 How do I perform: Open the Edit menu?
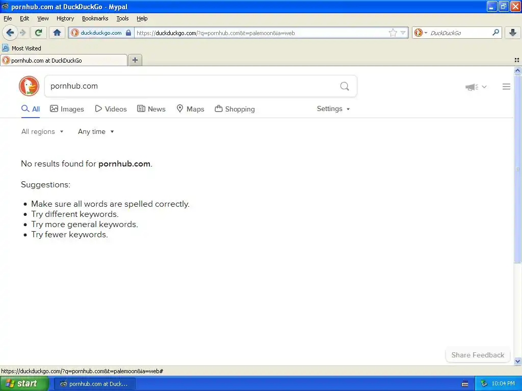pos(24,18)
